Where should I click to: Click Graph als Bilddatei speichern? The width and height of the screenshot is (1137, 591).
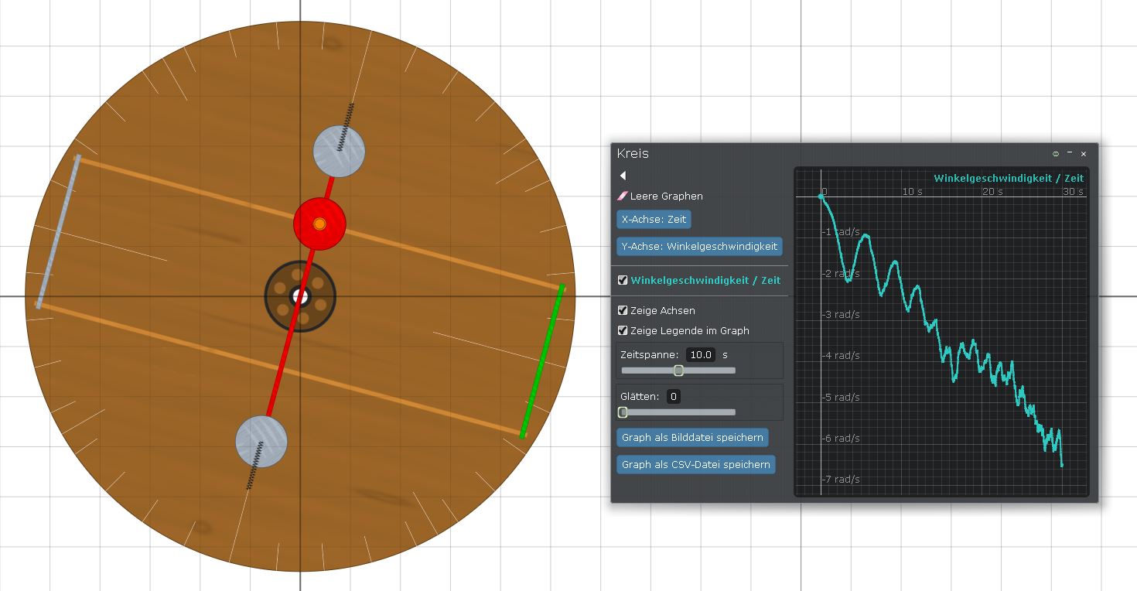[692, 438]
